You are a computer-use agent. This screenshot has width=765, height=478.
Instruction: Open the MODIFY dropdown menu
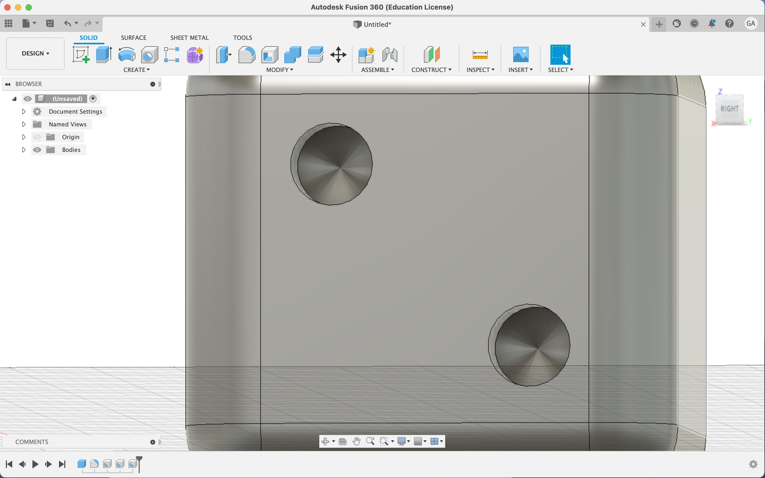click(x=280, y=70)
